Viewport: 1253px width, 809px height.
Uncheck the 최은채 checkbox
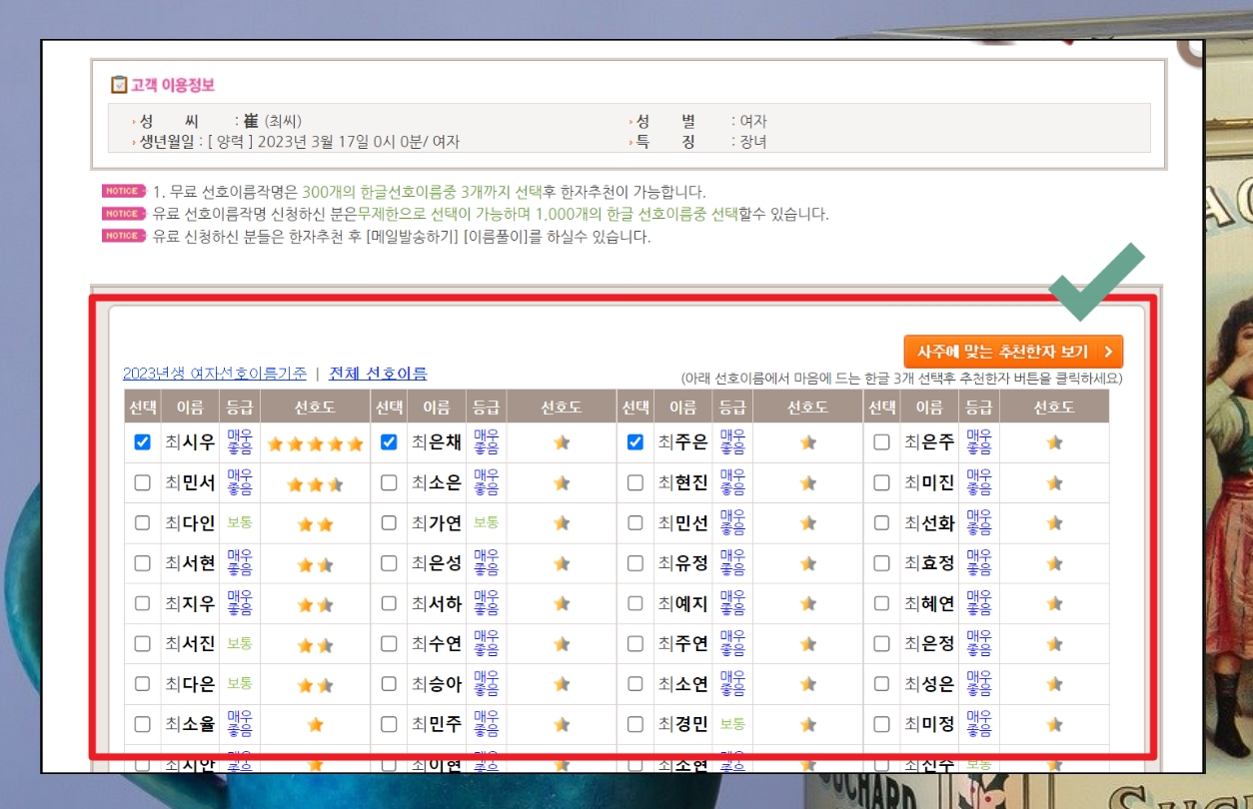[389, 442]
